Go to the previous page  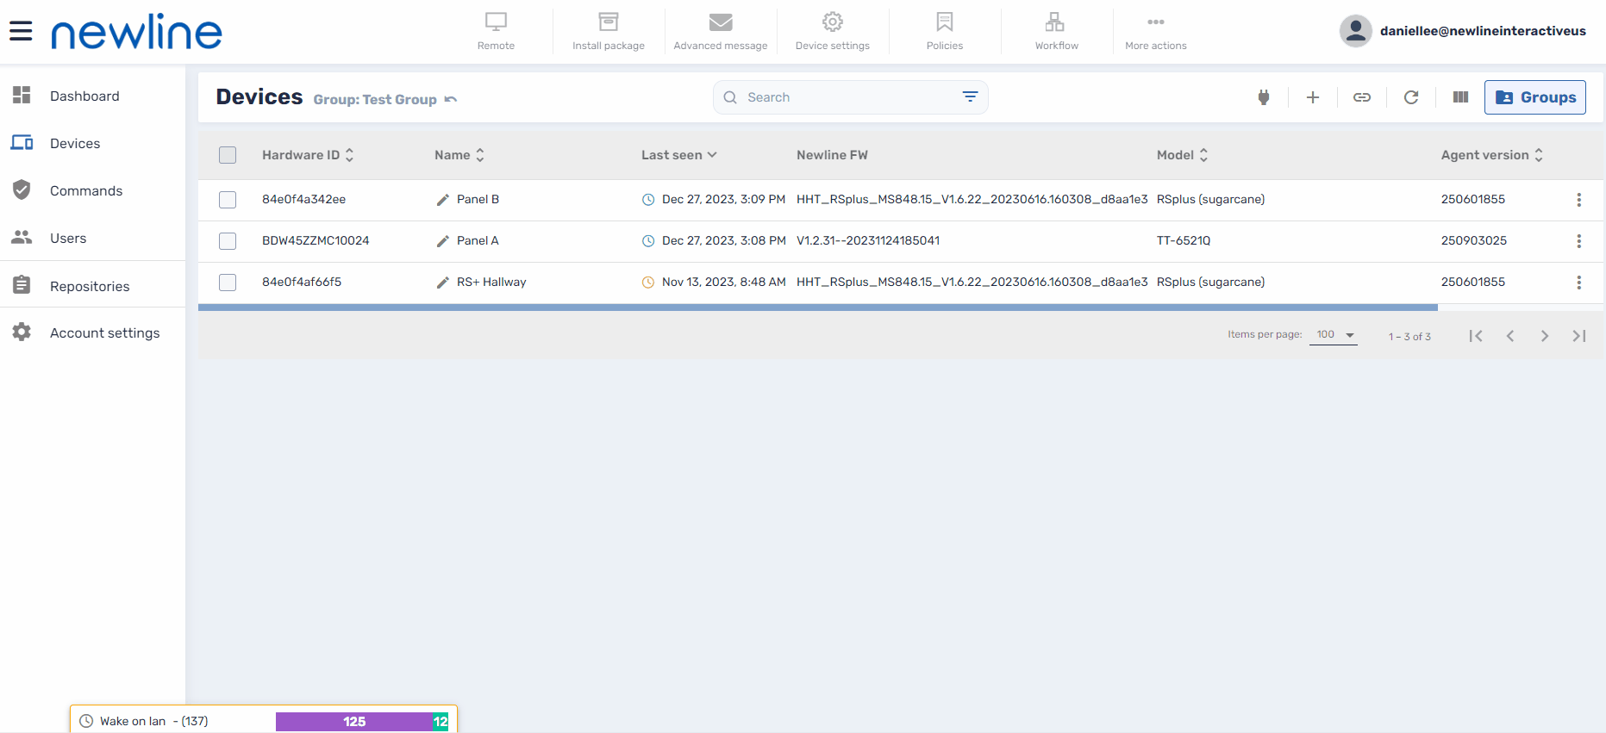[1510, 336]
